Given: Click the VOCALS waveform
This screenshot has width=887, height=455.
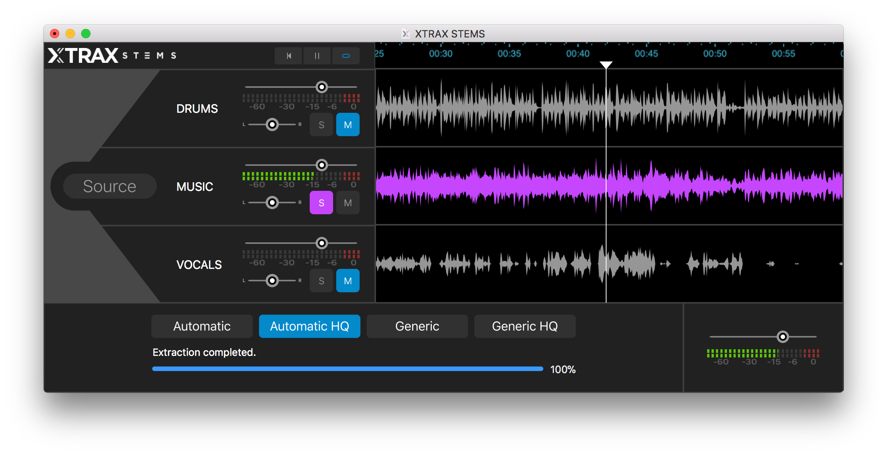Looking at the screenshot, I should (609, 264).
